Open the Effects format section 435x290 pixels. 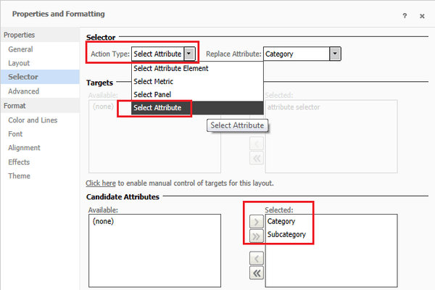[19, 162]
